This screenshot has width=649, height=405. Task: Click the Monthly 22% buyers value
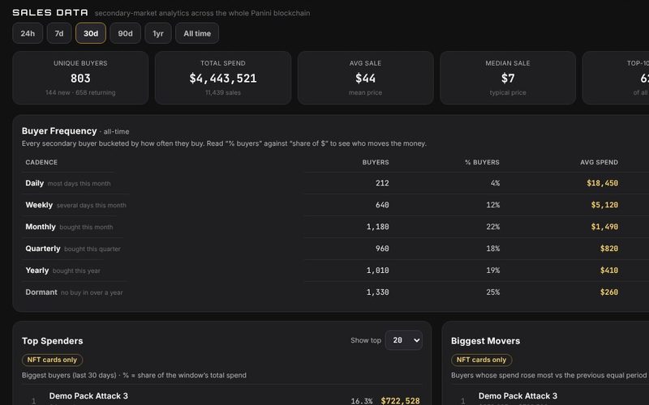coord(493,227)
